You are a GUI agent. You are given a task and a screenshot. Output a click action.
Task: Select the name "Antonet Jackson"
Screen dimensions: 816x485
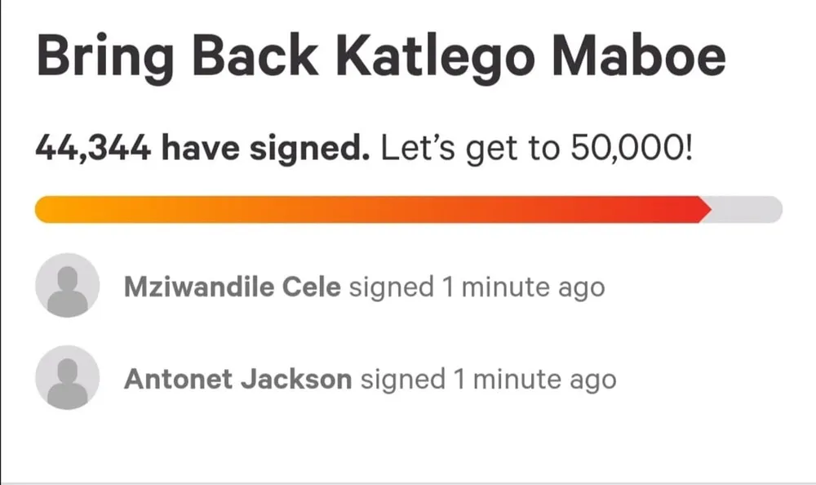coord(237,379)
